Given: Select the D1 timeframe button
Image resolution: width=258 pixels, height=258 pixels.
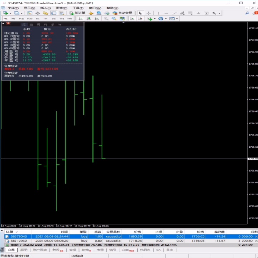Looking at the screenshot, I should click(54, 19).
